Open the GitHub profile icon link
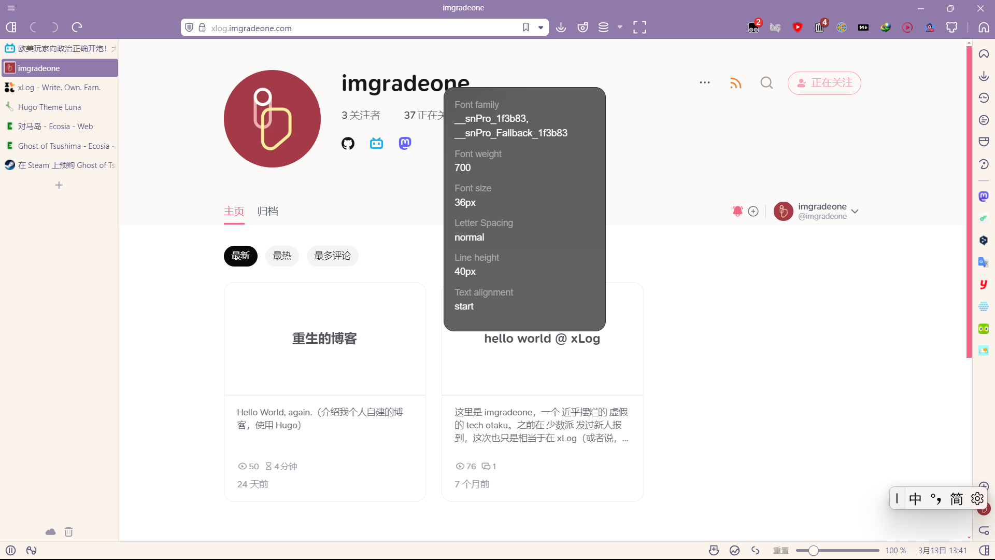This screenshot has height=560, width=995. click(x=348, y=143)
